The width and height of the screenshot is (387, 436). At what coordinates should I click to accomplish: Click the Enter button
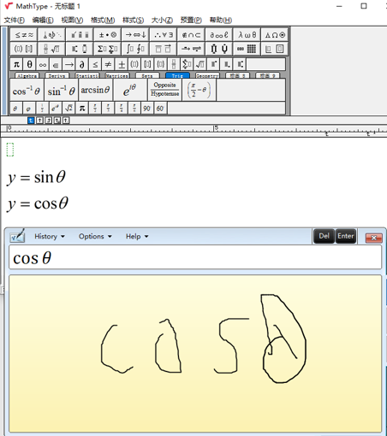(346, 236)
